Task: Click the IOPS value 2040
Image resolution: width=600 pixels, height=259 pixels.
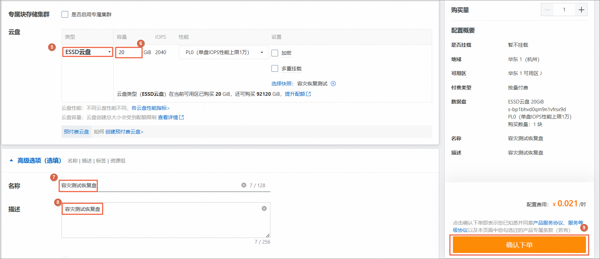Action: [x=161, y=52]
